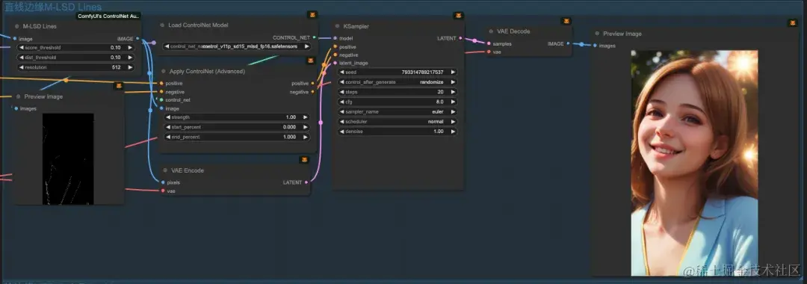Click the latent_image input port on KSampler

coord(335,63)
